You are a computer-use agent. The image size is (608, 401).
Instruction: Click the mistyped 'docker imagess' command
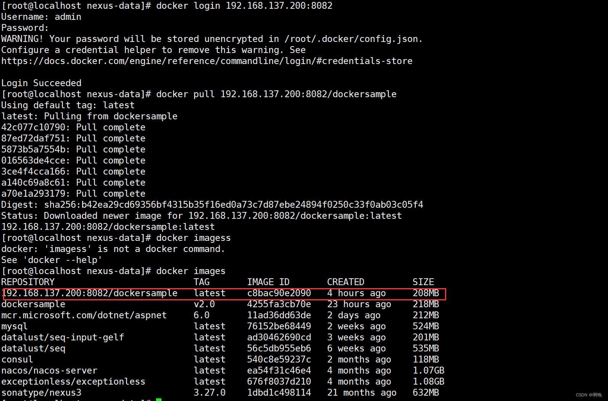point(194,238)
